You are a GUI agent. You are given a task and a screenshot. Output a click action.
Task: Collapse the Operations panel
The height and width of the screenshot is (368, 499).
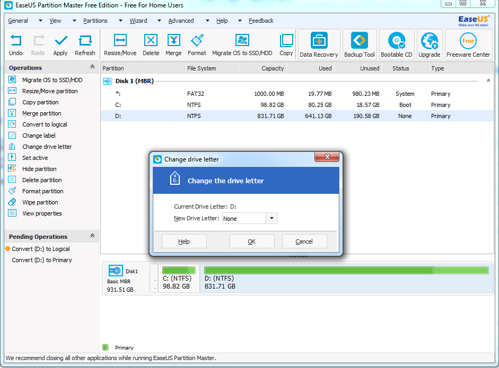tap(92, 67)
